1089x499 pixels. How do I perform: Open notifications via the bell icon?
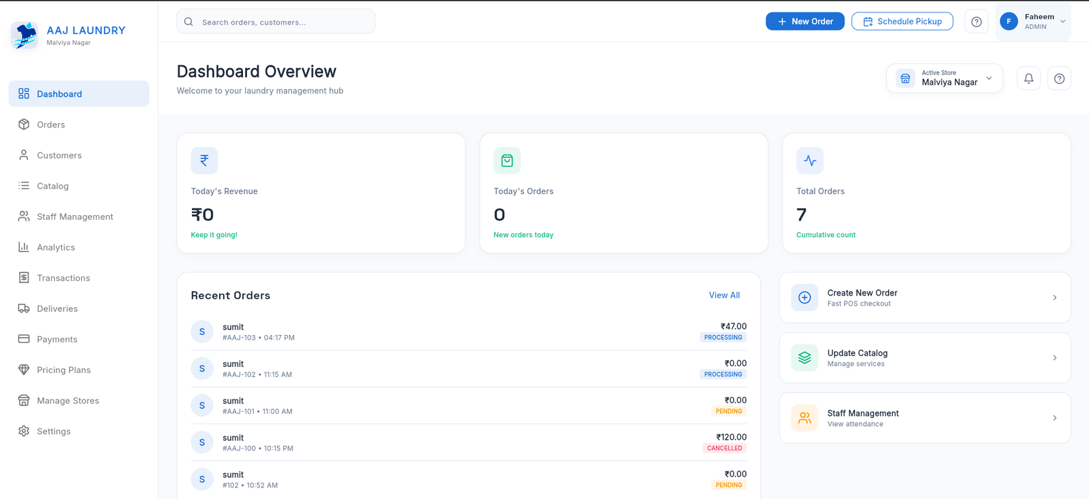(1028, 79)
